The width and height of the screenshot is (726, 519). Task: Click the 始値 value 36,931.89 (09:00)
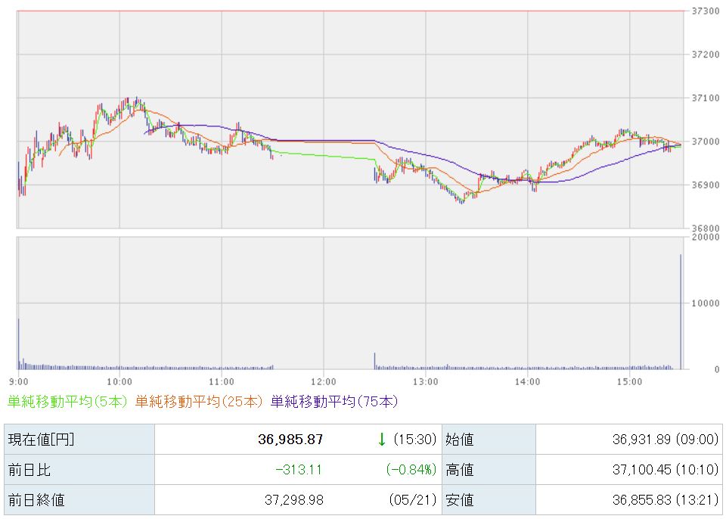click(665, 440)
